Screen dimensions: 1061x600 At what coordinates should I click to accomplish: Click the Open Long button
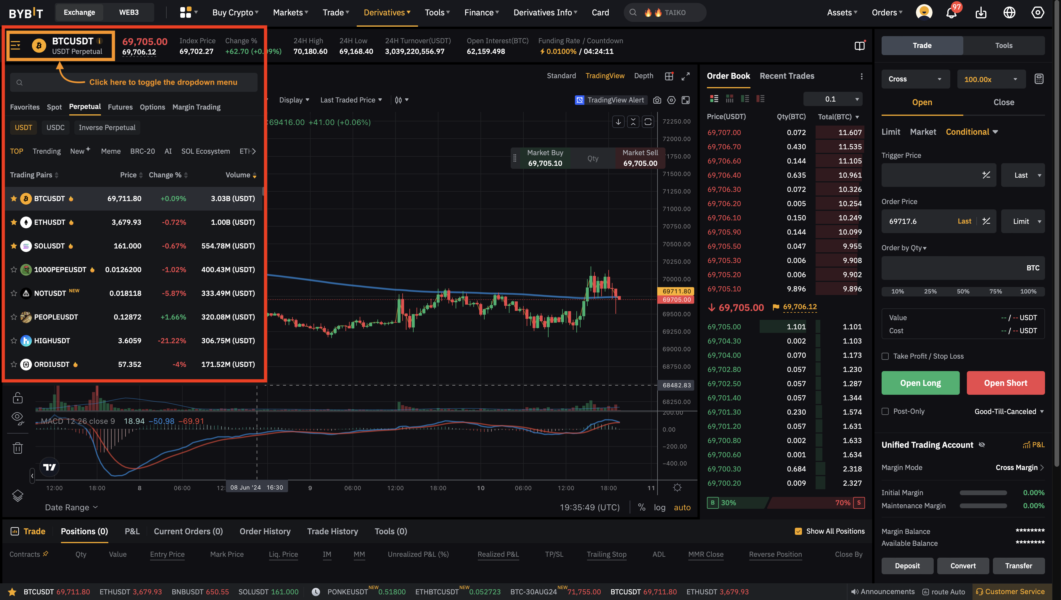(x=920, y=383)
